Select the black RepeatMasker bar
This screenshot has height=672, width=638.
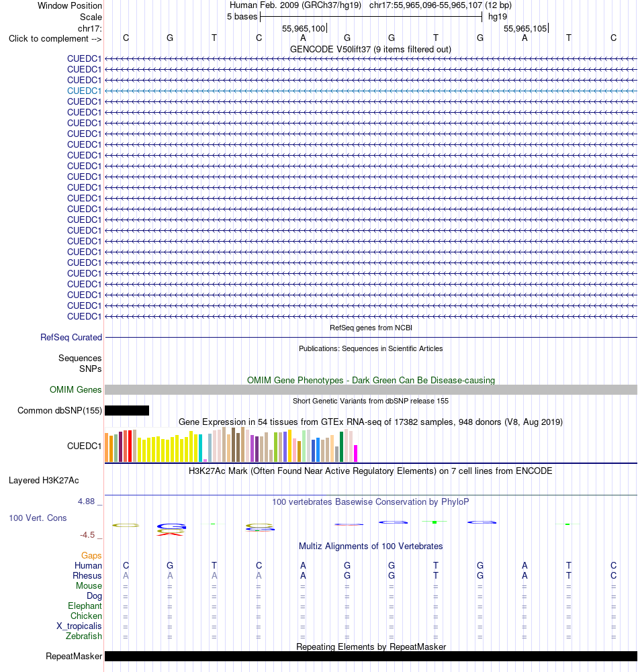coord(371,656)
